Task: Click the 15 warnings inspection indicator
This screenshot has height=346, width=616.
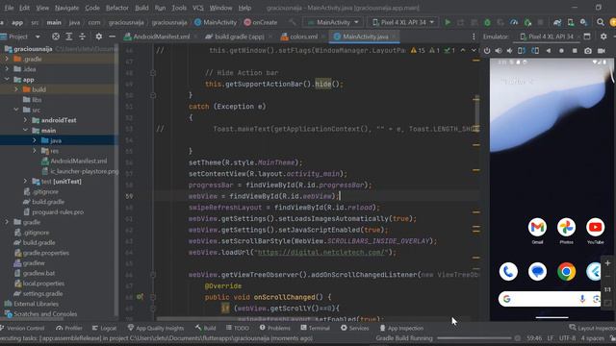Action: tap(418, 50)
